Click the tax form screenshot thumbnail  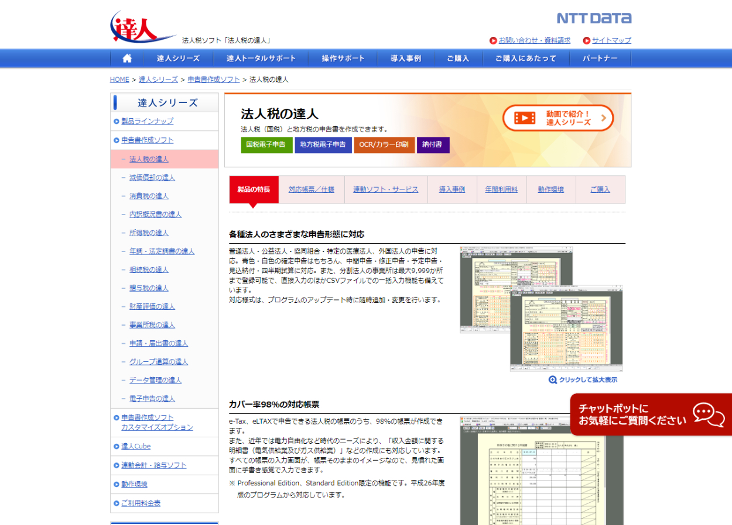[541, 309]
